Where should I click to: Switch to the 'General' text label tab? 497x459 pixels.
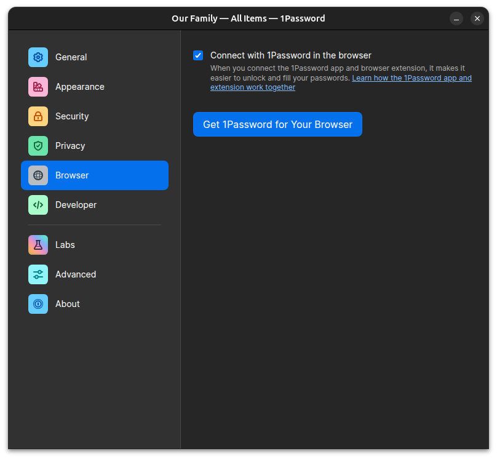tap(71, 57)
